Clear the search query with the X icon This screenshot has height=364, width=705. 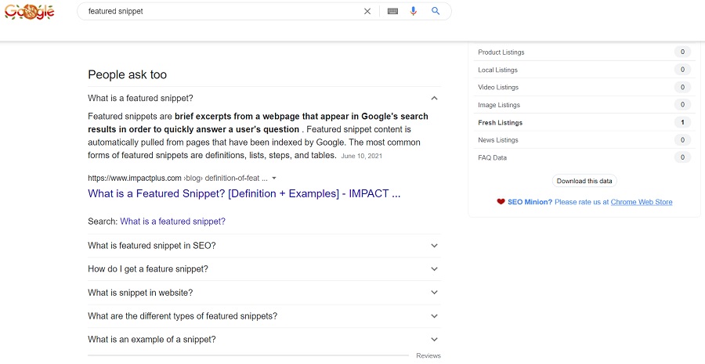coord(367,11)
